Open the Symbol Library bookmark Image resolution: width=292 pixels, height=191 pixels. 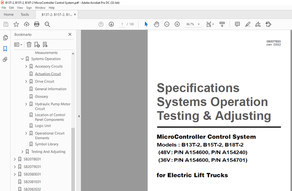coord(47,144)
